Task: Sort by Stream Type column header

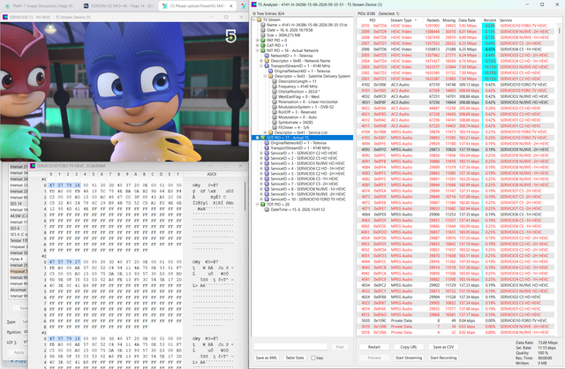Action: click(x=403, y=20)
